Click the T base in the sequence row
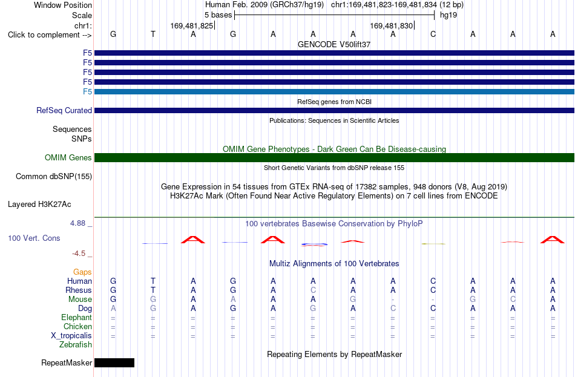575x377 pixels. [x=153, y=34]
